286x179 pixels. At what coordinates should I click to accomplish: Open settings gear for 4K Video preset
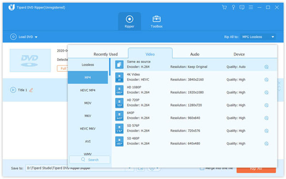point(266,79)
